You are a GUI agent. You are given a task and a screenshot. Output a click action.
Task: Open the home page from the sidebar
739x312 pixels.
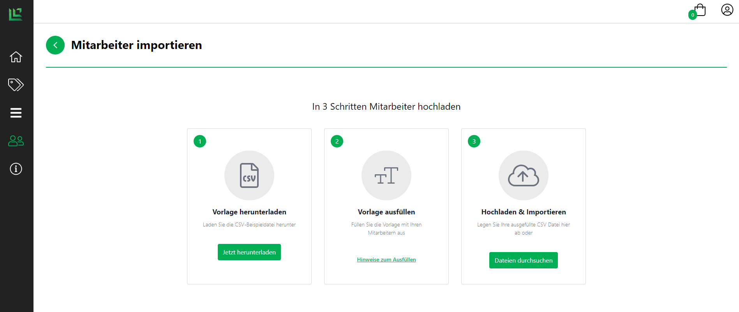pyautogui.click(x=16, y=57)
